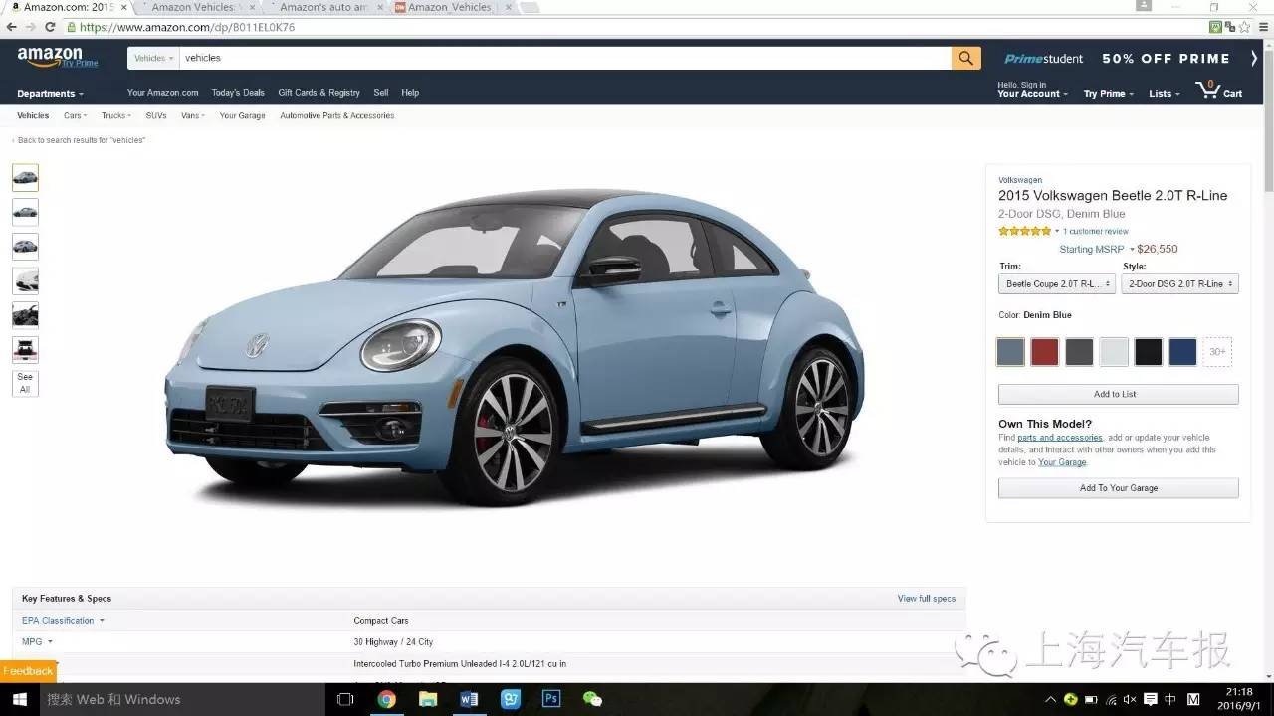
Task: Select the red color swatch
Action: [x=1045, y=352]
